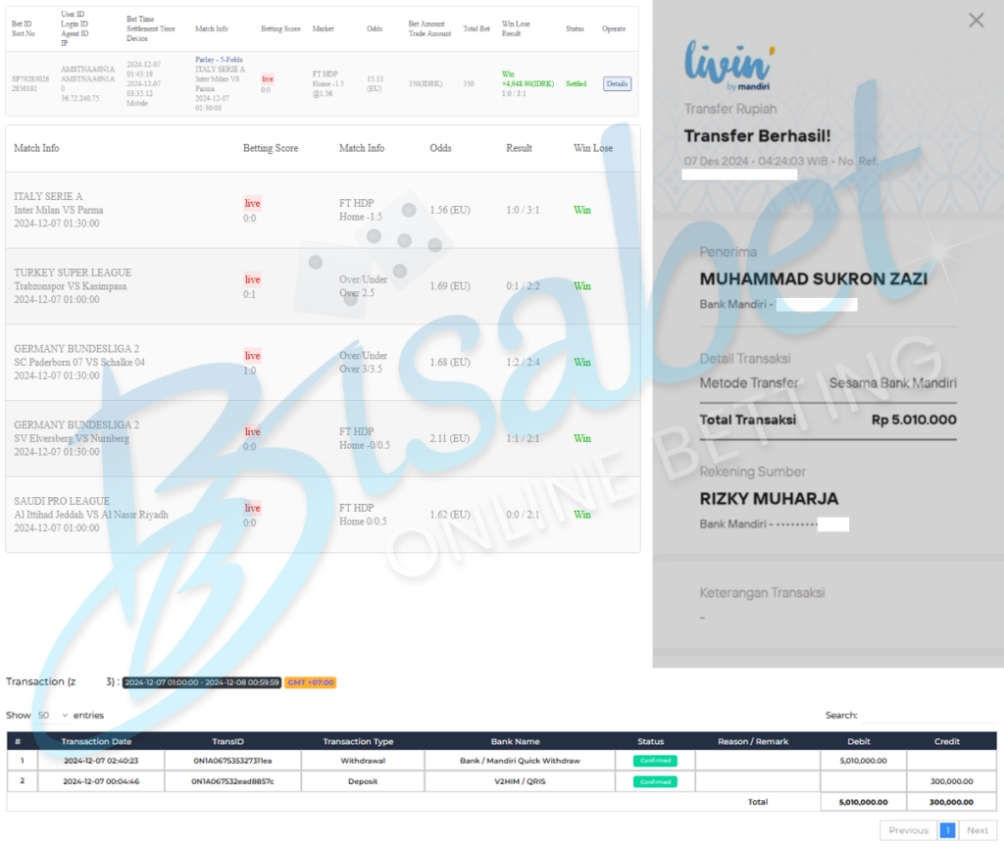Click the live badge for Inter Milan VS Parma
Viewport: 1004px width, 847px height.
252,204
